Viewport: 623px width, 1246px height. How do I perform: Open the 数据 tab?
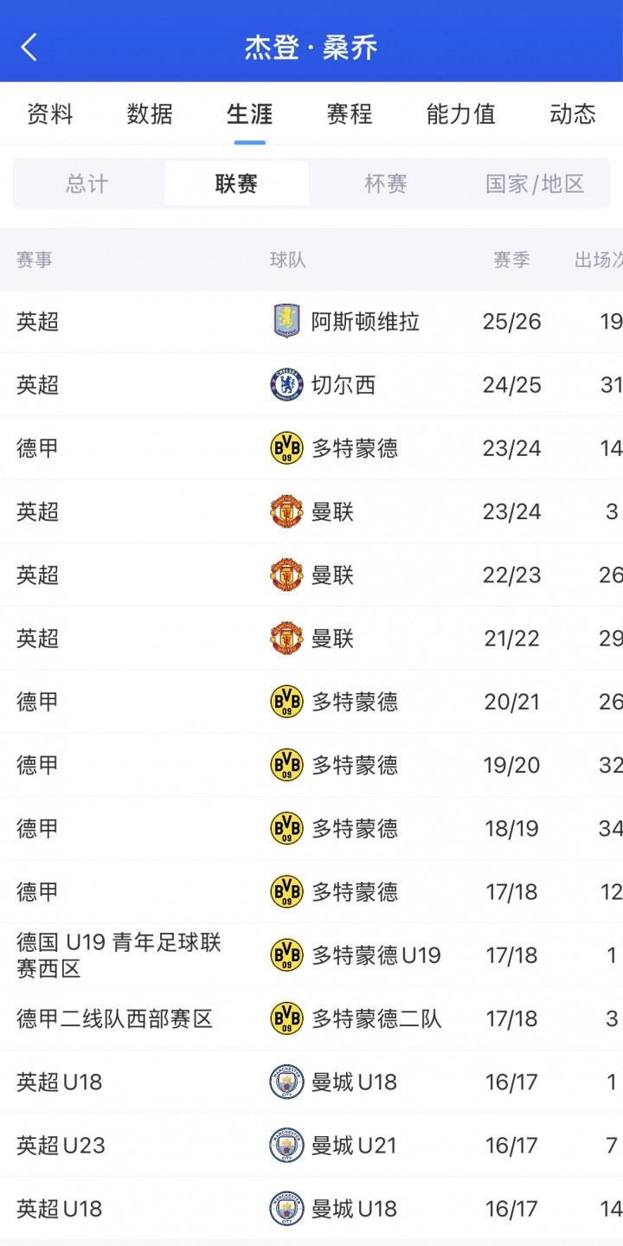click(150, 114)
